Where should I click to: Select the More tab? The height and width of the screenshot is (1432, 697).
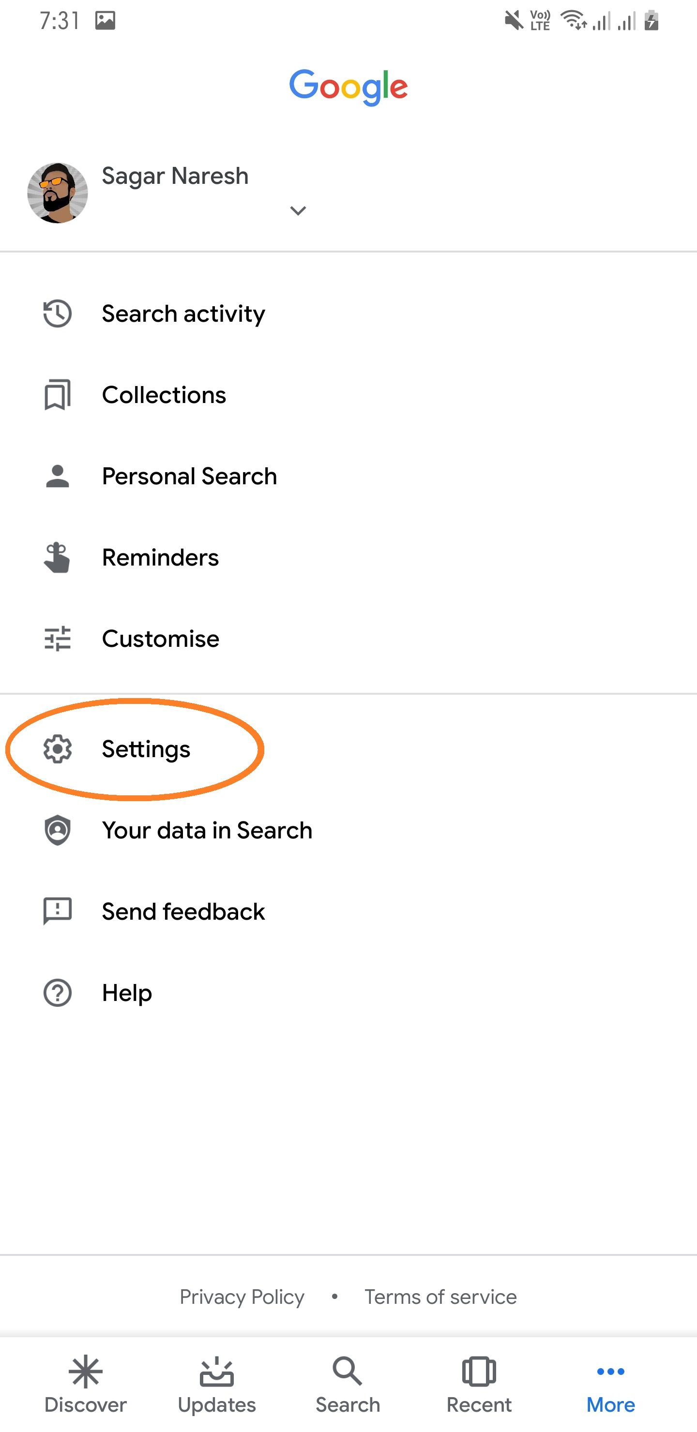click(x=610, y=1384)
